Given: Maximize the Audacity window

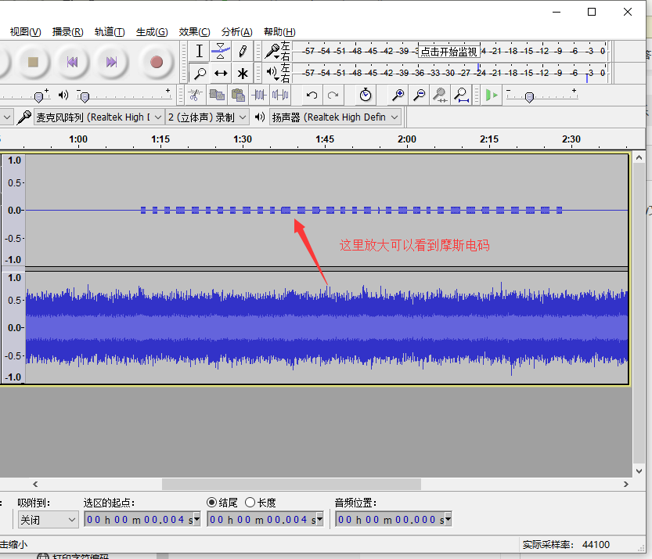Looking at the screenshot, I should 591,12.
